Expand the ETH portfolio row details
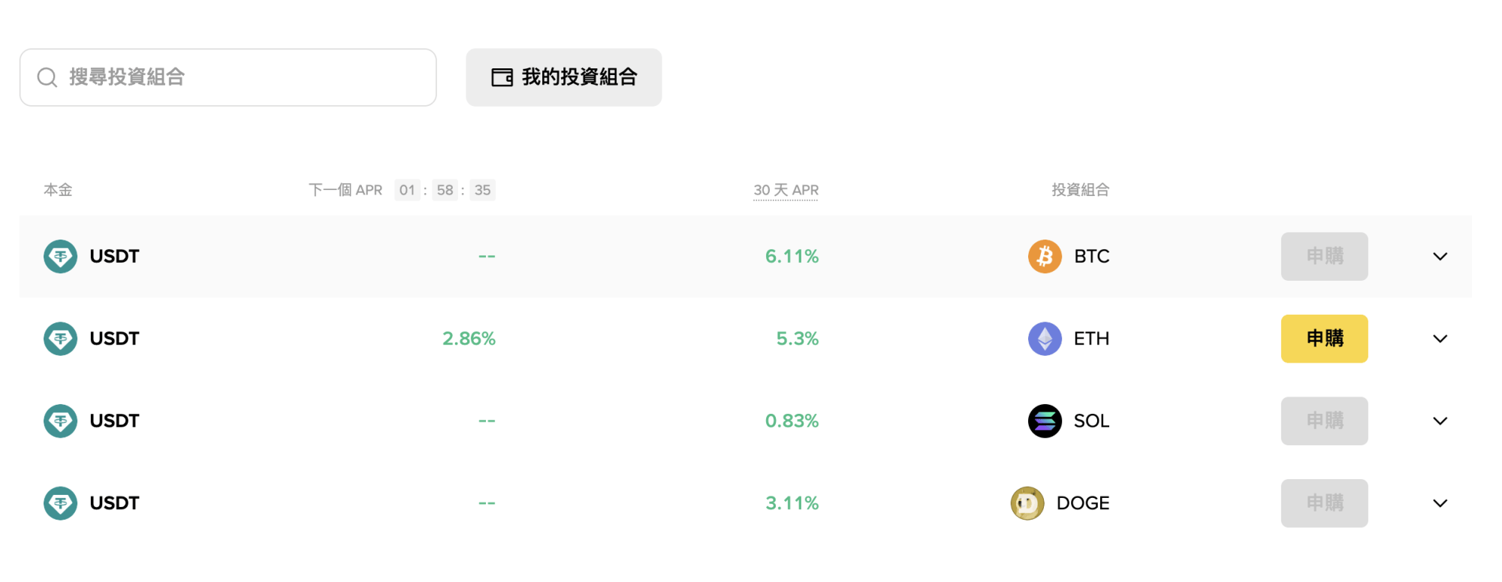Viewport: 1502px width, 582px height. 1440,339
